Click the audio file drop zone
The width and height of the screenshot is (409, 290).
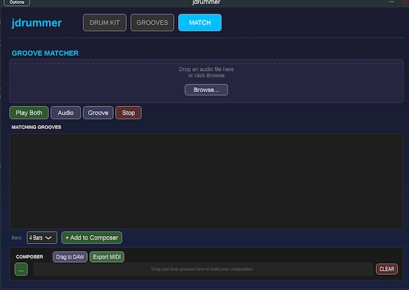pos(207,81)
